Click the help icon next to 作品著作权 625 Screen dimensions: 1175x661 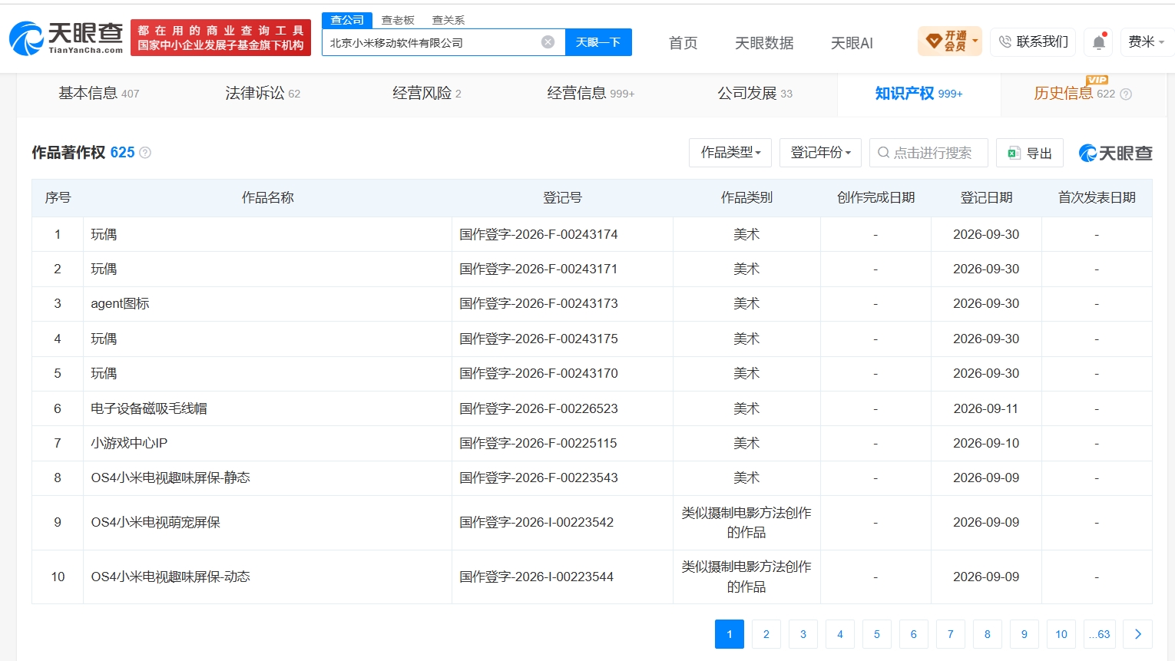[145, 153]
